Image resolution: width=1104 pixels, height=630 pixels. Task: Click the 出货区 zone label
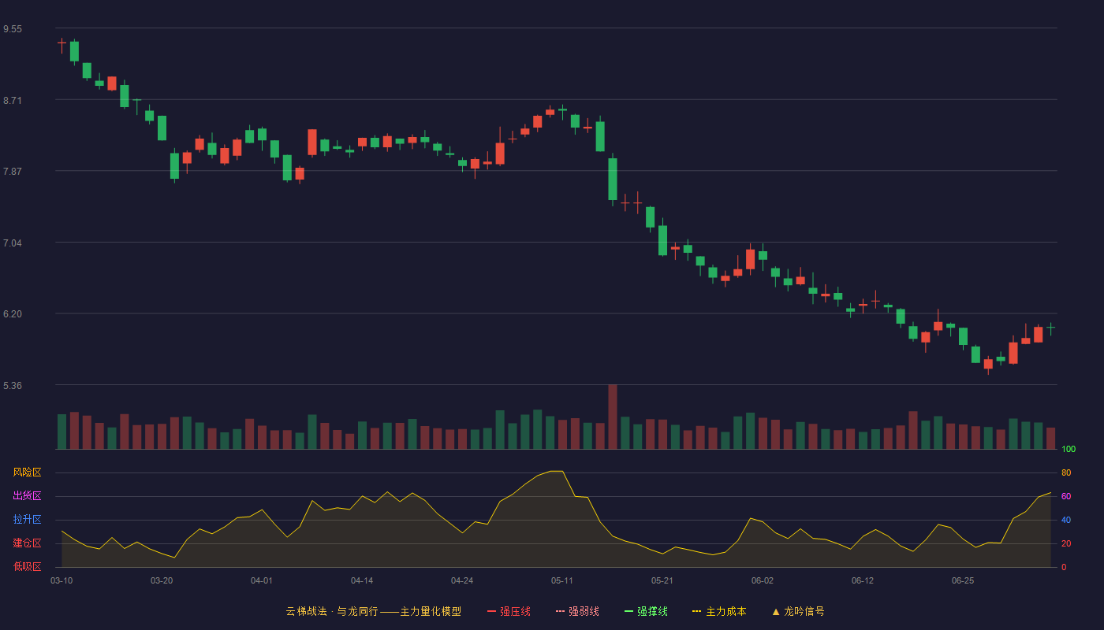[x=27, y=496]
